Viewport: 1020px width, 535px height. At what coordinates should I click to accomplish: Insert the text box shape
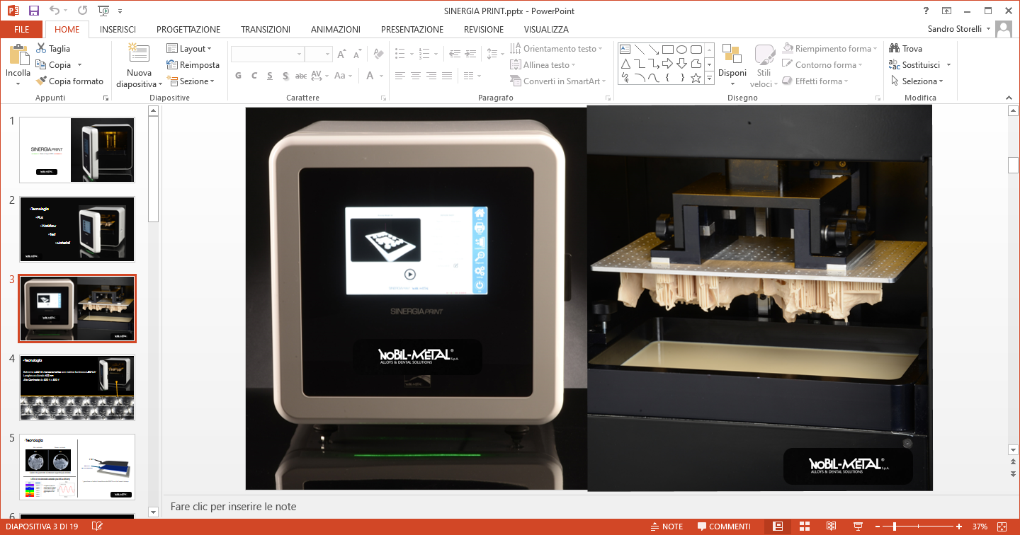[625, 50]
